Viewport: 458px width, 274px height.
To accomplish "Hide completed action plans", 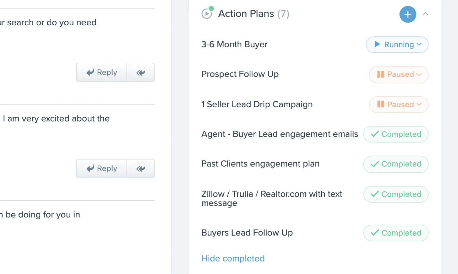I will pyautogui.click(x=233, y=258).
